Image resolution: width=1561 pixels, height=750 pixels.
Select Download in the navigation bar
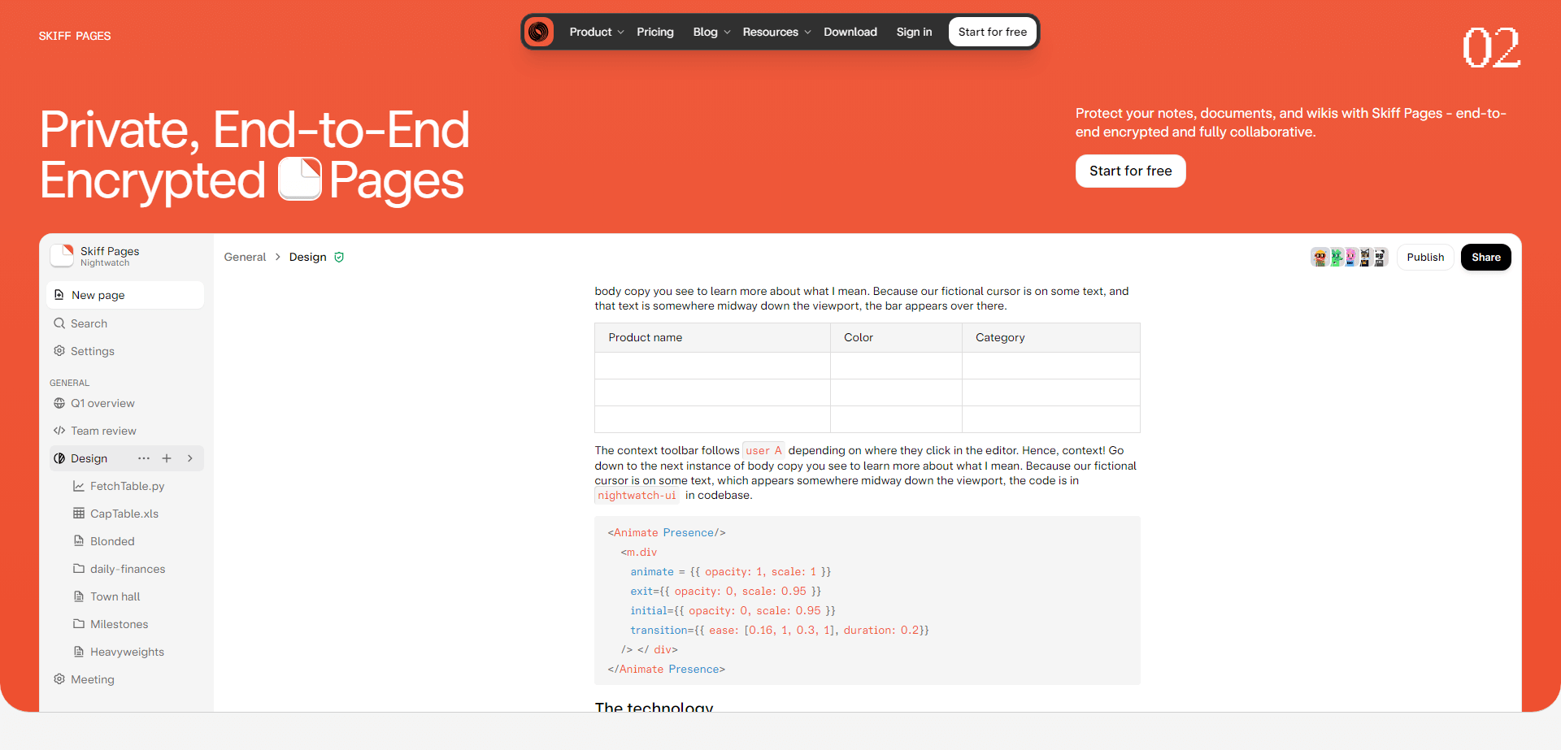point(850,33)
